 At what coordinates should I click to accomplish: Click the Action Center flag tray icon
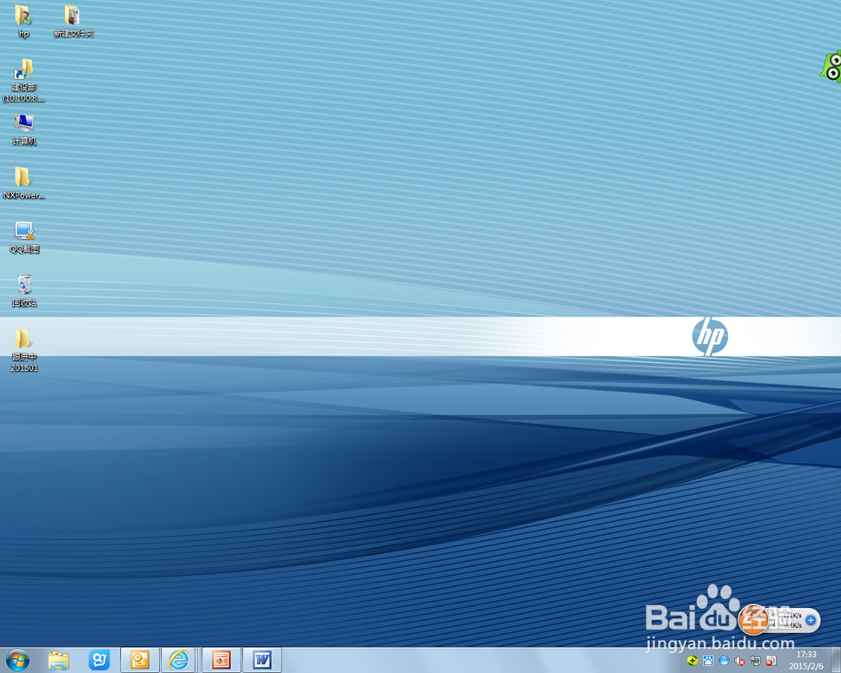(x=771, y=661)
